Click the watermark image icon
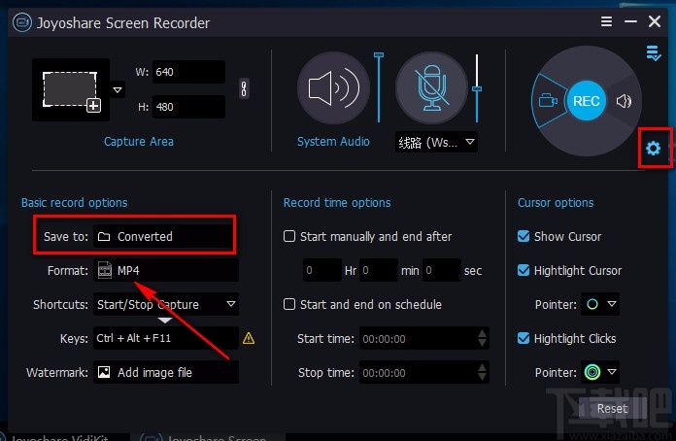 [x=104, y=372]
